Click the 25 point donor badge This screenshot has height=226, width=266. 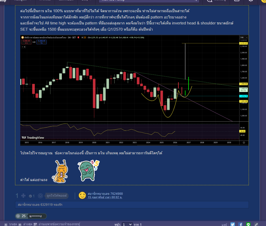[31, 216]
